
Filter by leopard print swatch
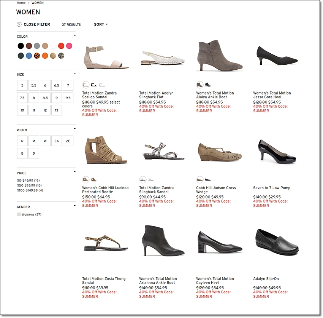37,56
